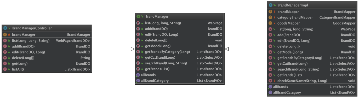Image resolution: width=359 pixels, height=98 pixels.
Task: Select the String return type in BrandManagerController
Action: tap(85, 58)
